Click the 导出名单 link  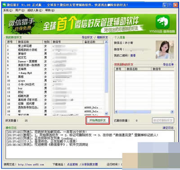(x=168, y=64)
